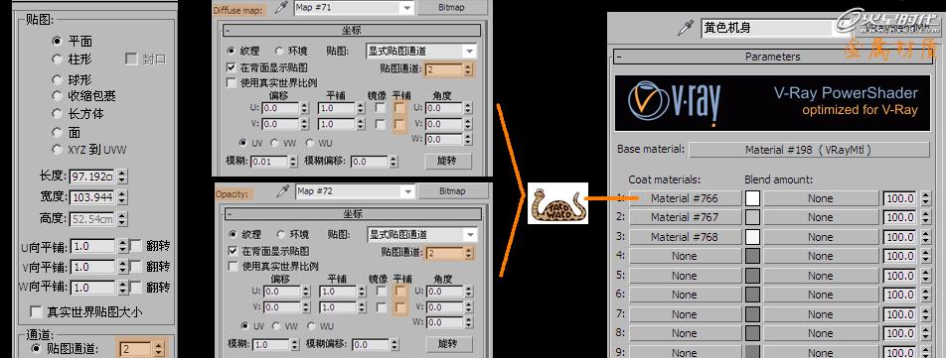The height and width of the screenshot is (358, 946).
Task: Click blend color swatch for coat 2
Action: click(752, 217)
